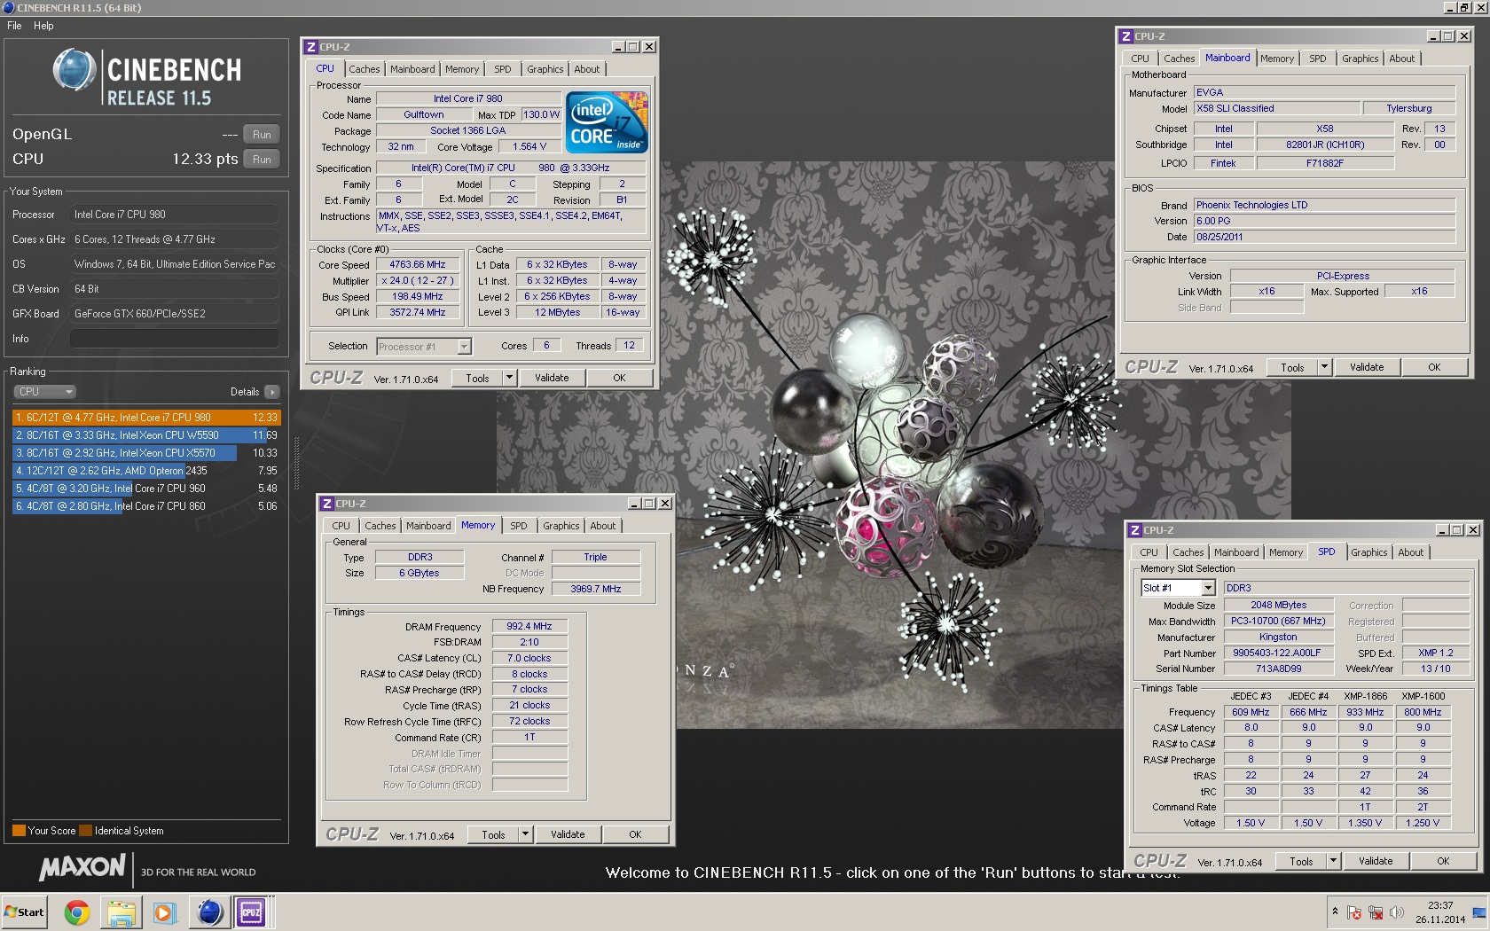Open the Slot #1 memory slot dropdown
1490x931 pixels.
point(1178,588)
